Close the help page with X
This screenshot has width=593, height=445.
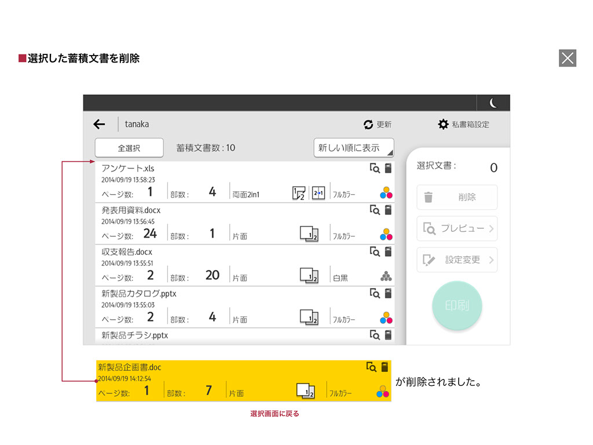click(x=568, y=58)
